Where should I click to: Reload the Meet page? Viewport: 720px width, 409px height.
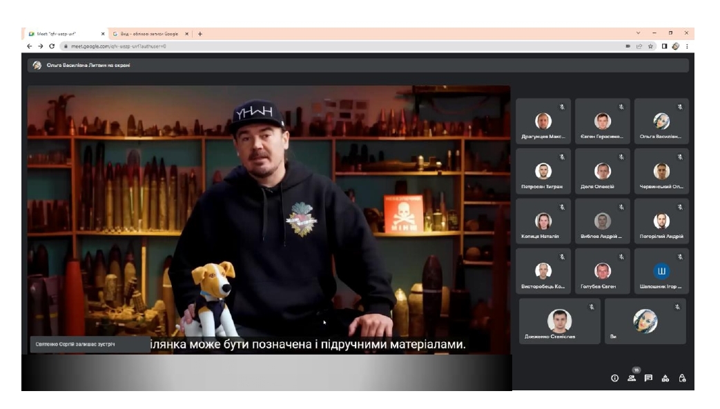52,46
